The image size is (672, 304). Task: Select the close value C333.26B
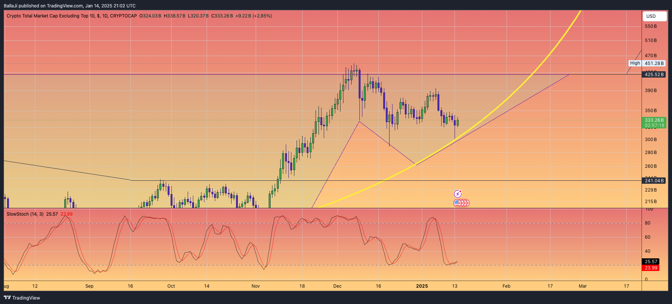click(x=222, y=16)
